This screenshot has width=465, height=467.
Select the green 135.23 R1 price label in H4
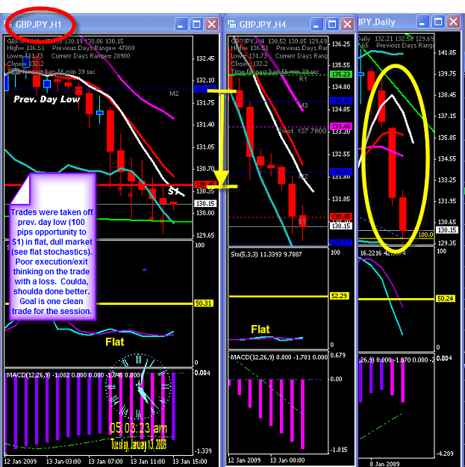coord(341,74)
